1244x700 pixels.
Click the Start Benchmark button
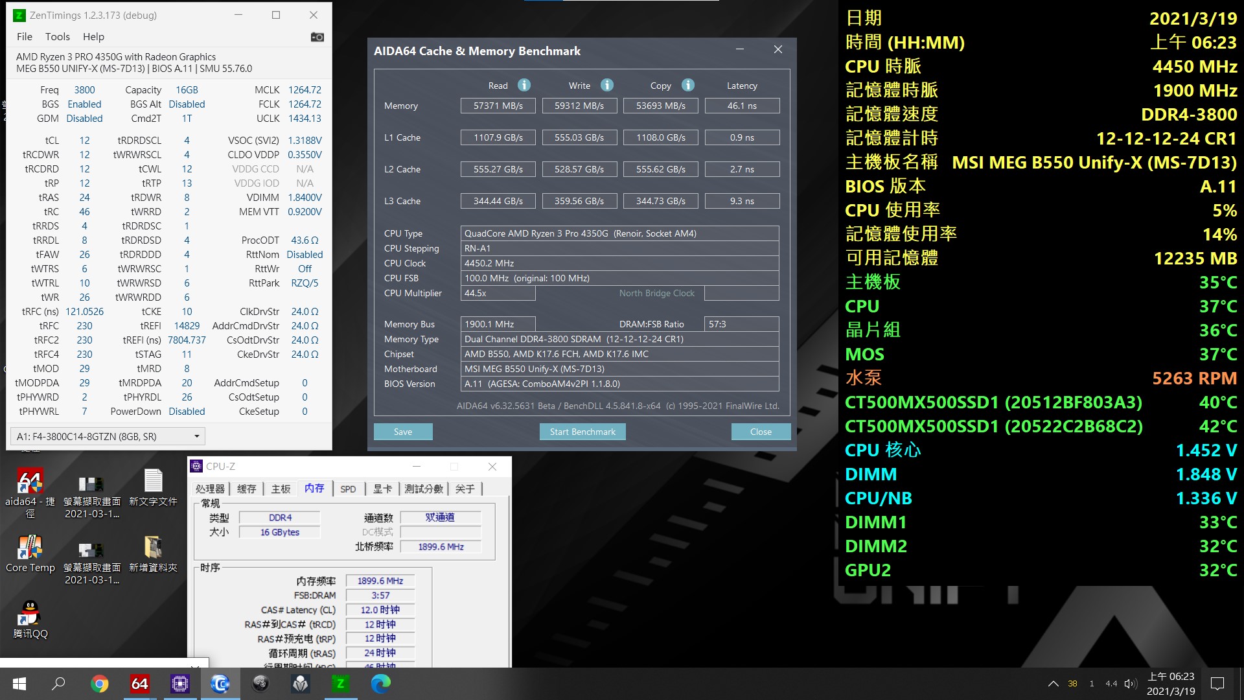pyautogui.click(x=582, y=432)
